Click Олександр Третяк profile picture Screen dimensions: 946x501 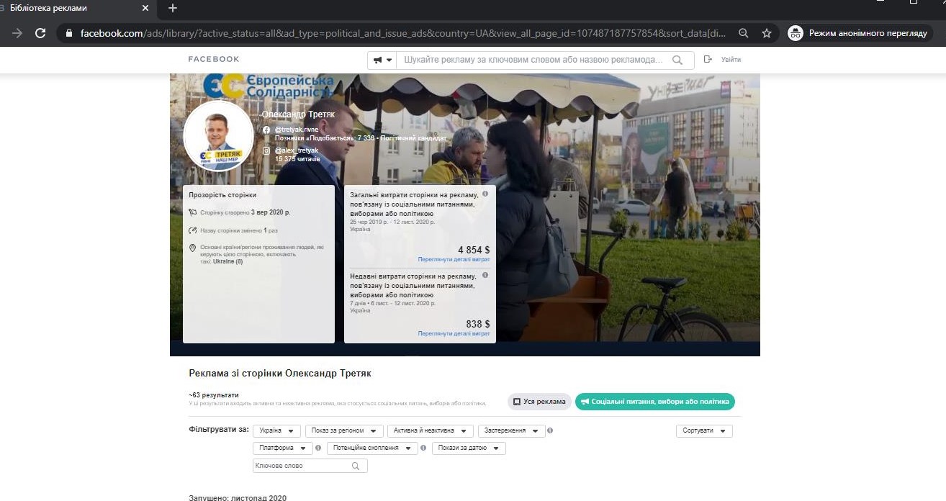pyautogui.click(x=218, y=137)
